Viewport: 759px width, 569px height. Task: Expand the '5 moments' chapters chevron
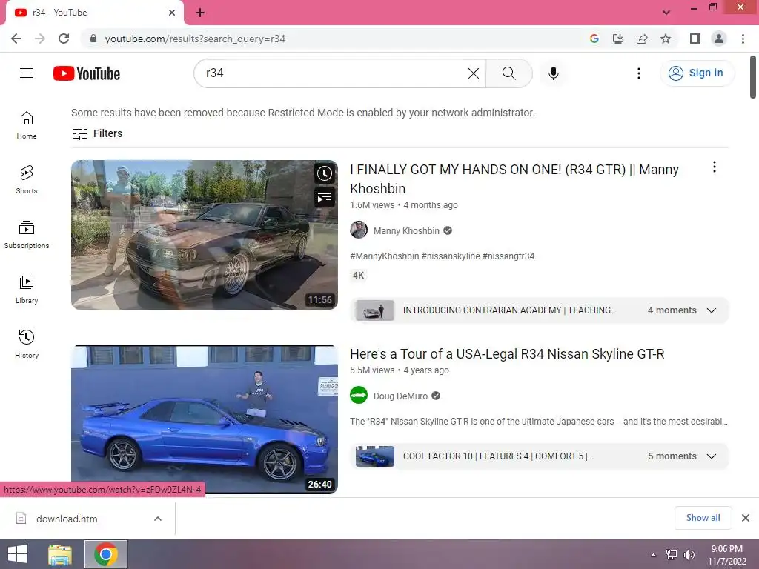(712, 456)
